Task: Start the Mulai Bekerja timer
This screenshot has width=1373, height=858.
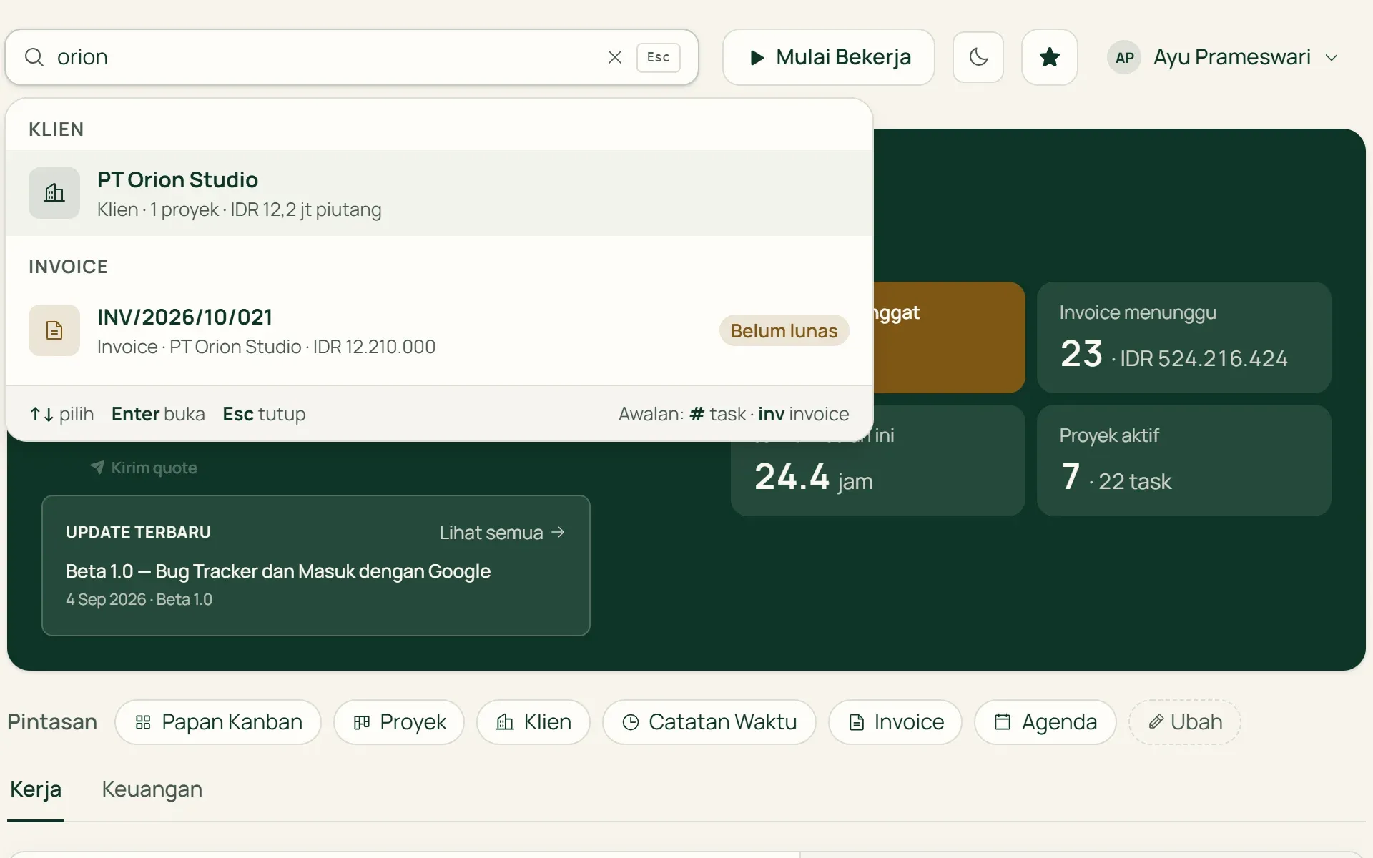Action: click(829, 57)
